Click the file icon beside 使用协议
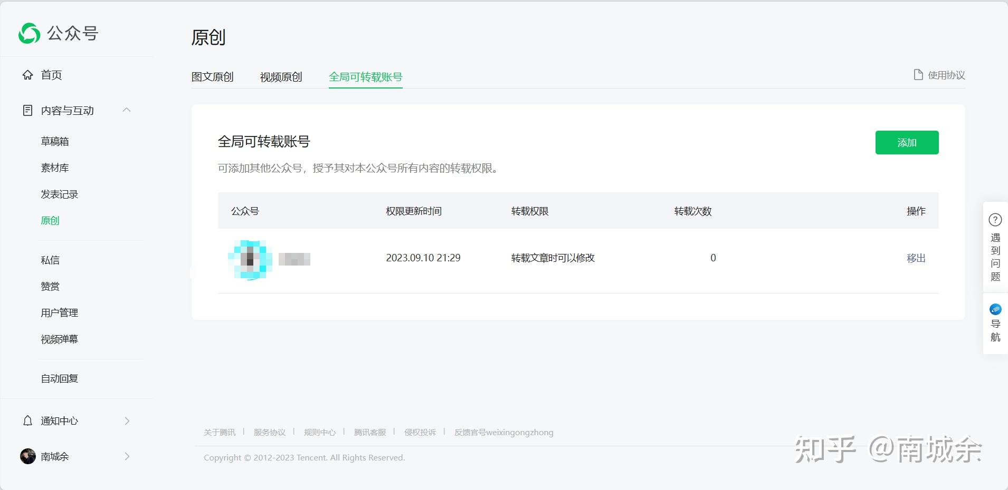Screen dimensions: 1008x490 tap(918, 75)
